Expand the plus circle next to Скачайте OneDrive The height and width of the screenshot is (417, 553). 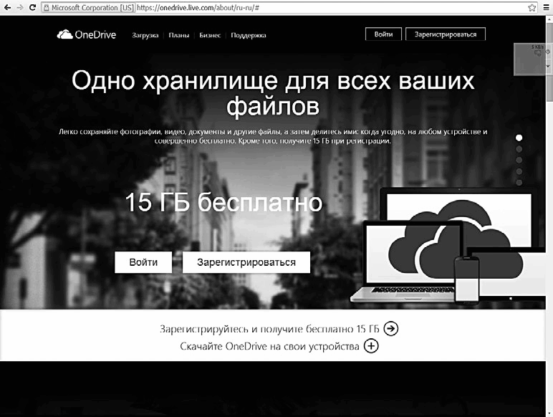coord(371,346)
